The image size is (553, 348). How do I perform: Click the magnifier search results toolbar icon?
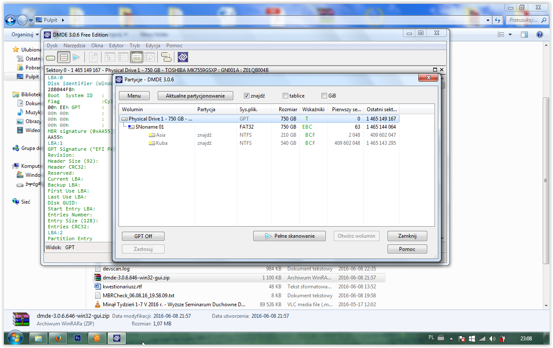pos(149,57)
